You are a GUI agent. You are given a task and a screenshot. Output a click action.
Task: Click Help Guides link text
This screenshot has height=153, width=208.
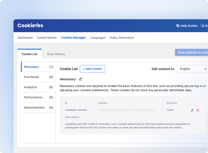(189, 26)
